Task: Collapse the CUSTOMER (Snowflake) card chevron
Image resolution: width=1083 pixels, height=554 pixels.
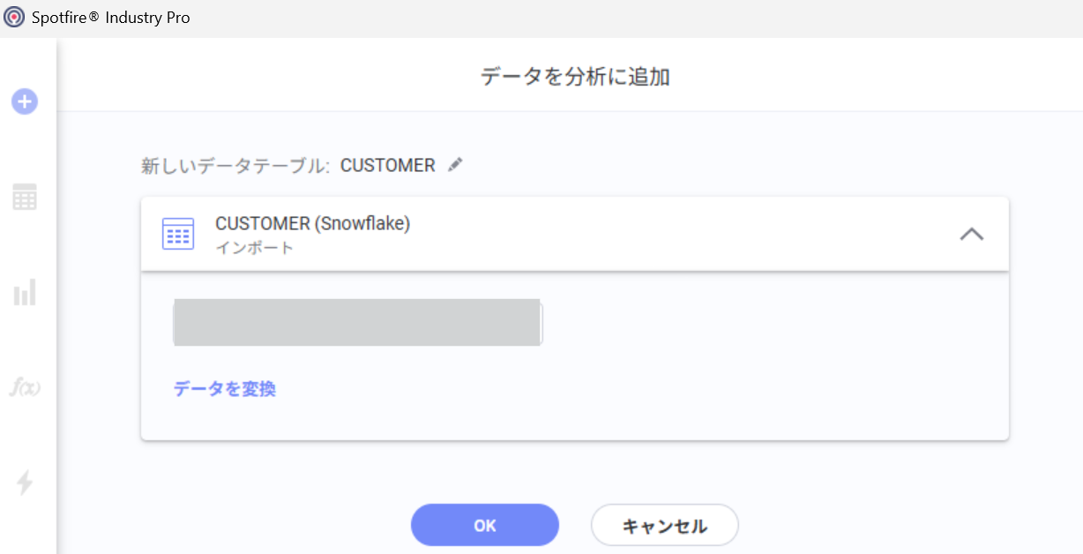Action: [971, 234]
